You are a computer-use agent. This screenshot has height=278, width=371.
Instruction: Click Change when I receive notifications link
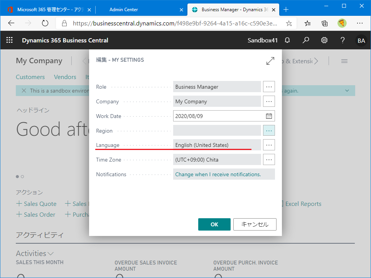coord(218,174)
